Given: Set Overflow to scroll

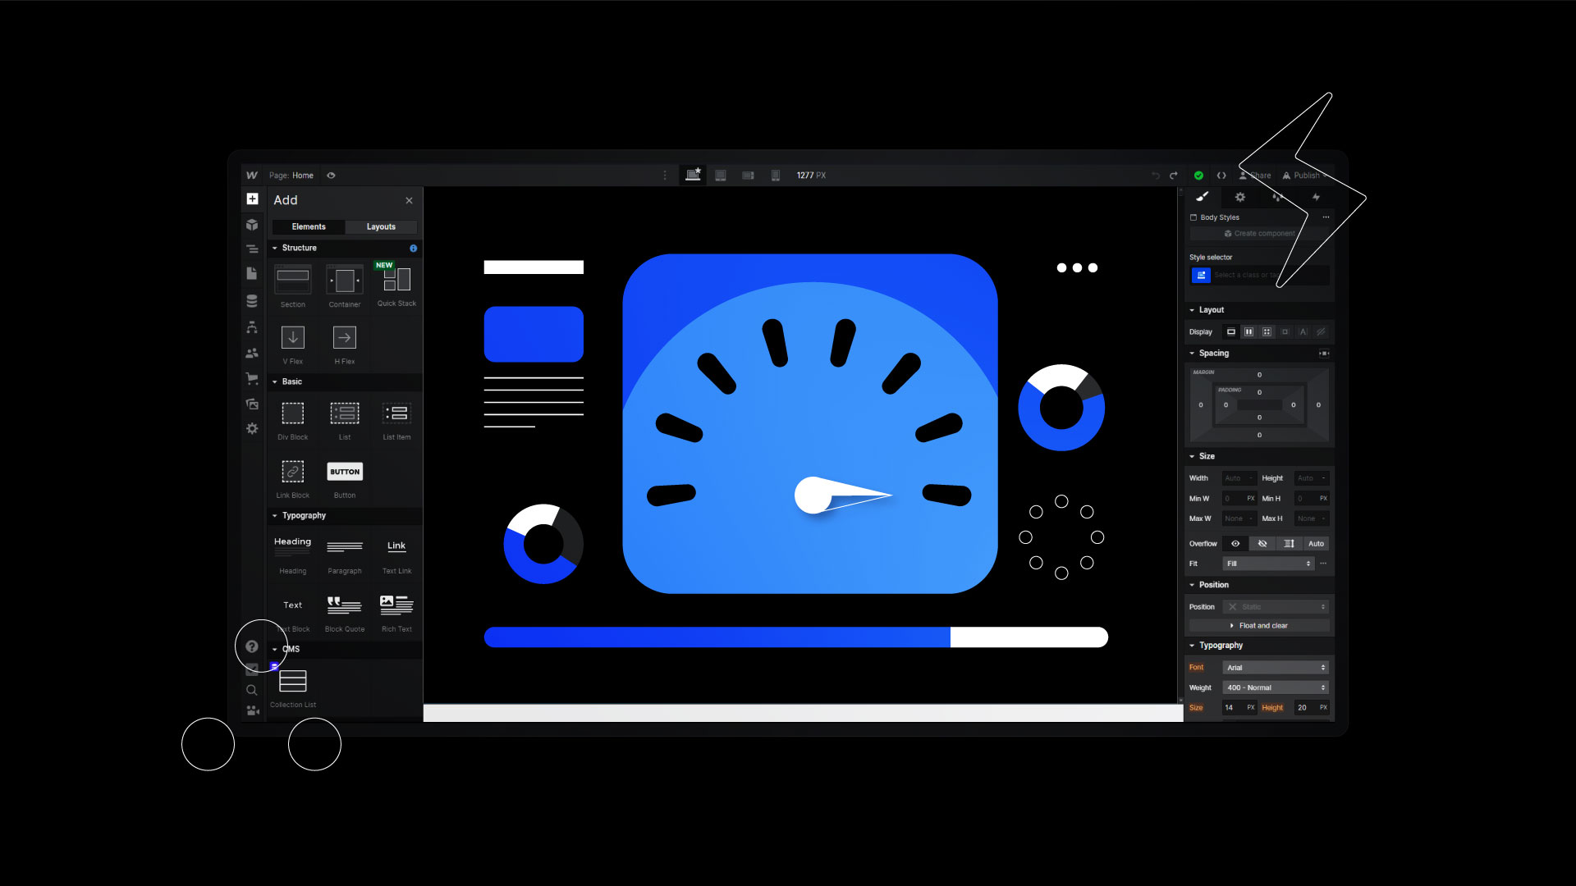Looking at the screenshot, I should 1290,544.
